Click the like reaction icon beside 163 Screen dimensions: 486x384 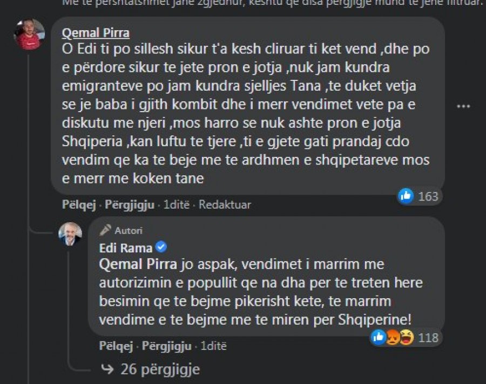[x=406, y=196]
